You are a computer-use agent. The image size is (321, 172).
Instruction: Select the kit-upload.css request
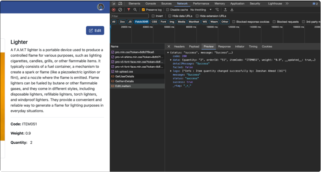[x=138, y=72]
